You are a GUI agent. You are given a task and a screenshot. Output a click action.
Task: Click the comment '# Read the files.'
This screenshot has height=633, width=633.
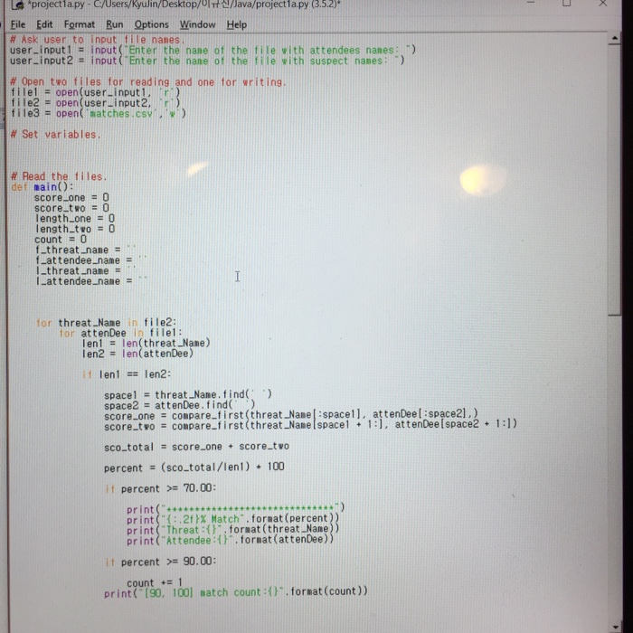click(x=59, y=176)
